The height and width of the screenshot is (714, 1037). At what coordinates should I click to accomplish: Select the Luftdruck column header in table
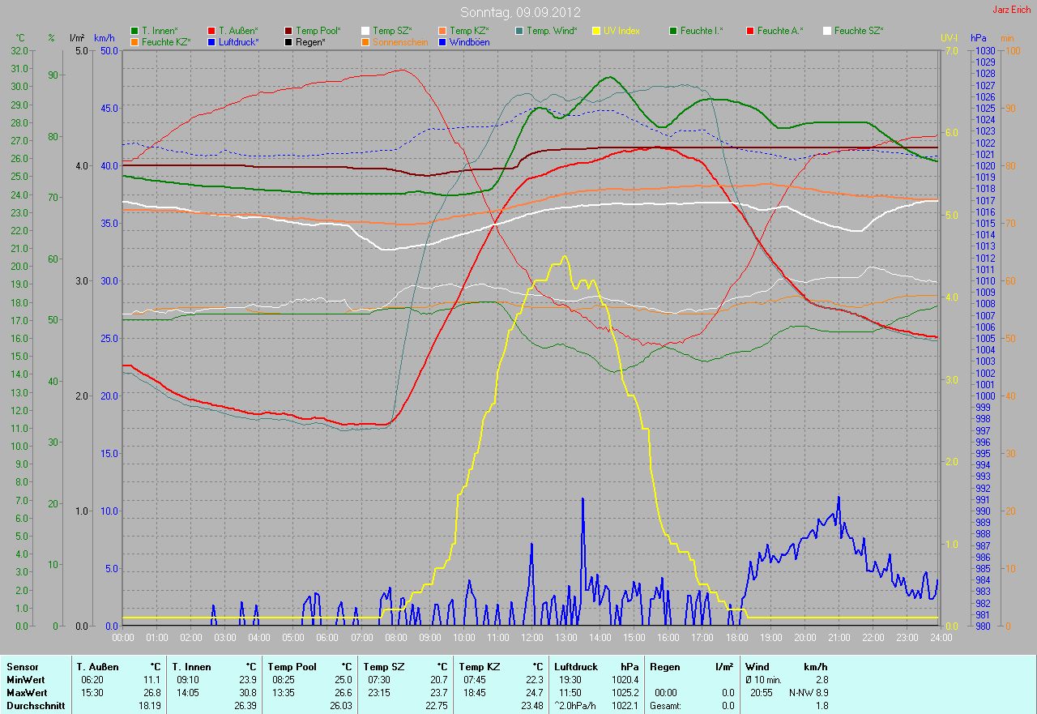(x=575, y=666)
